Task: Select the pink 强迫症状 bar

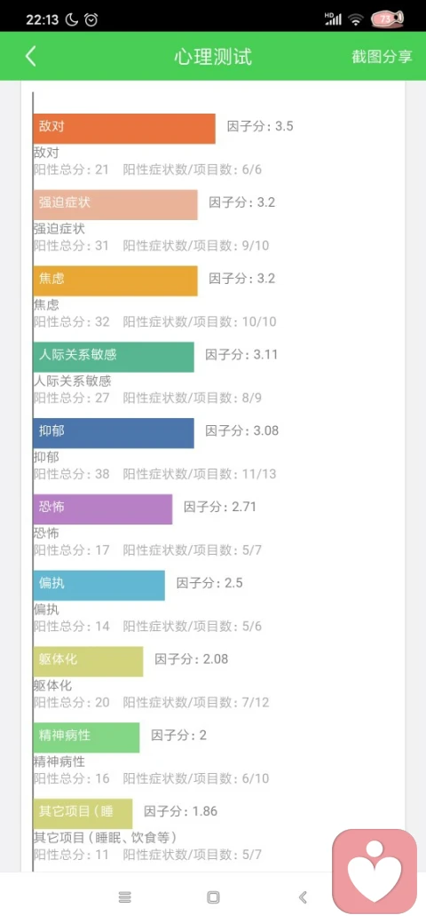Action: (x=115, y=205)
